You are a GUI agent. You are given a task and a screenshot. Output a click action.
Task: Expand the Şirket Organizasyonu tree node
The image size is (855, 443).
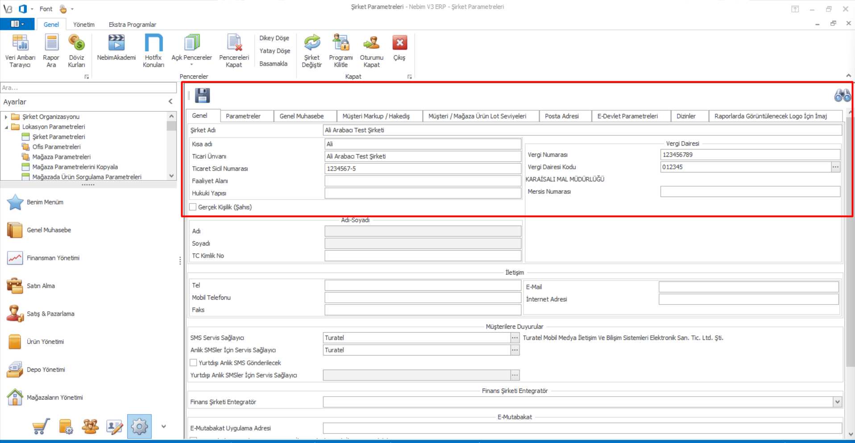[6, 117]
